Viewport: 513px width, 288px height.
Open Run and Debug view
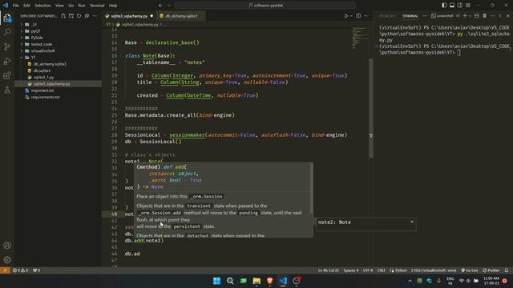pos(7,61)
